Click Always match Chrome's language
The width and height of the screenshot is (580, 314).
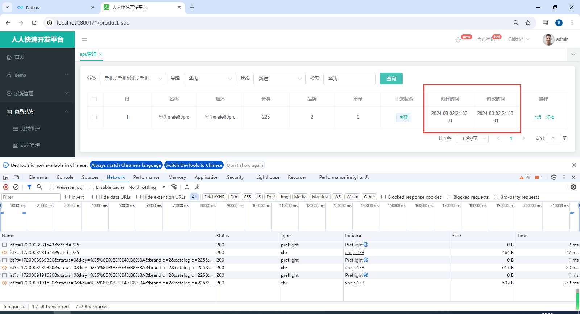(x=126, y=165)
